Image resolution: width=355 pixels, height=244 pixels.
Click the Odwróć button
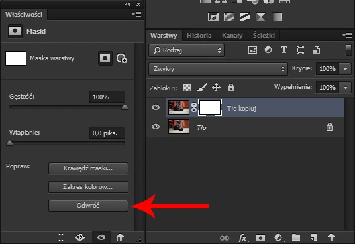(x=88, y=206)
